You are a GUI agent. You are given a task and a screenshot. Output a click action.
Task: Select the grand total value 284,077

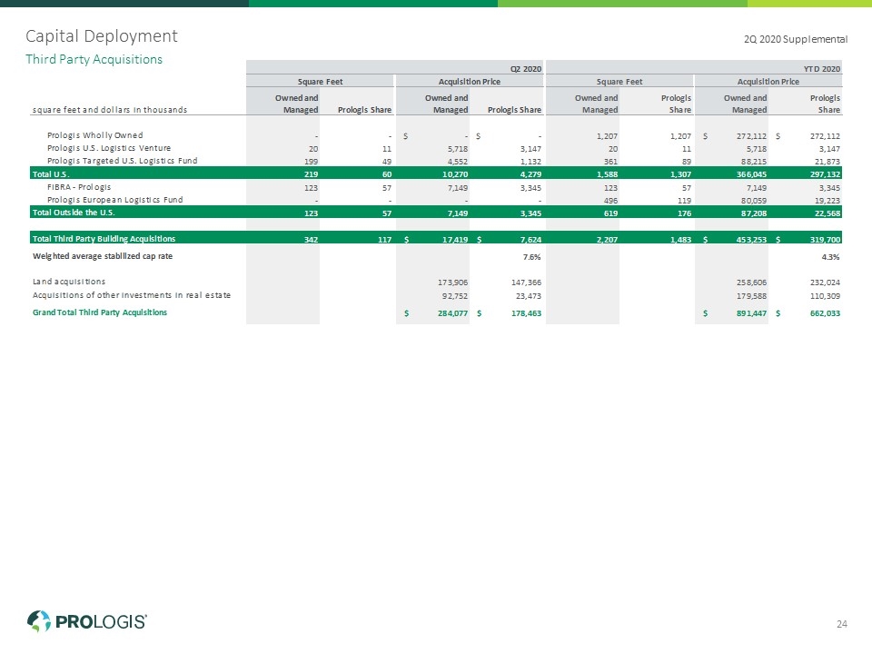(x=452, y=313)
